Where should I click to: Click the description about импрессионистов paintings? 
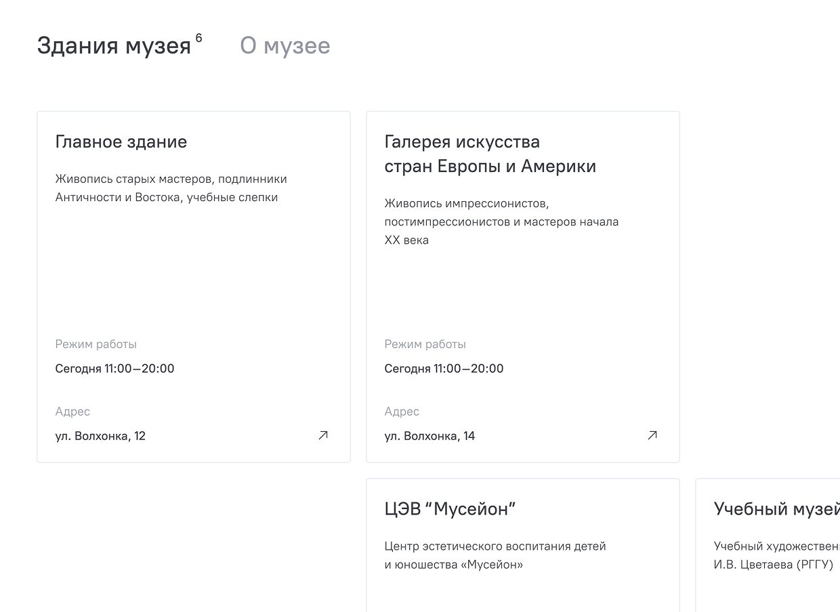click(x=501, y=221)
